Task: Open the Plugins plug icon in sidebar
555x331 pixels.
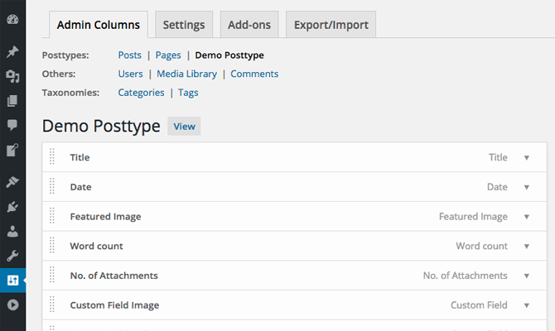Action: pos(12,207)
